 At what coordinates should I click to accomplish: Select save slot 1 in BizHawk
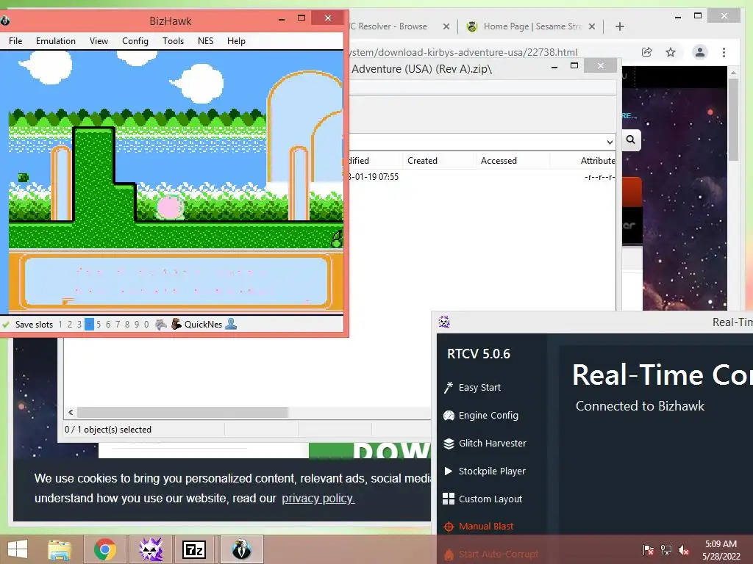pyautogui.click(x=60, y=324)
